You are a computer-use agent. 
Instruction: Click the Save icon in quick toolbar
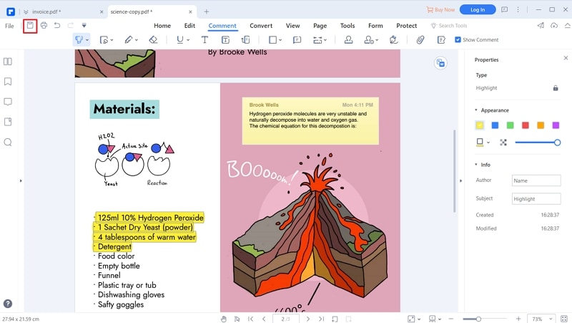point(30,26)
